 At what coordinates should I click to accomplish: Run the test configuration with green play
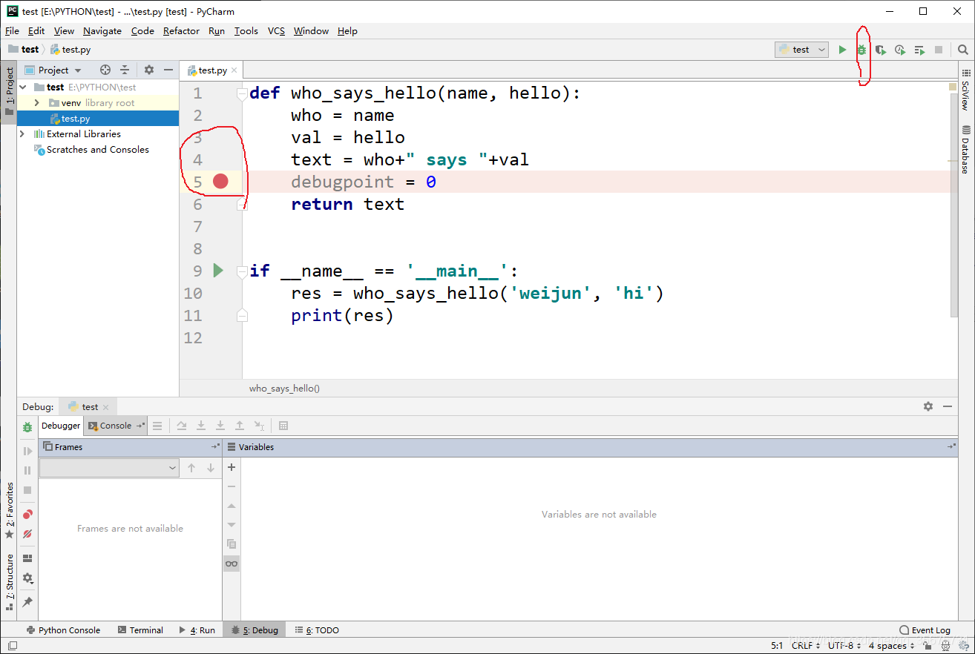842,50
